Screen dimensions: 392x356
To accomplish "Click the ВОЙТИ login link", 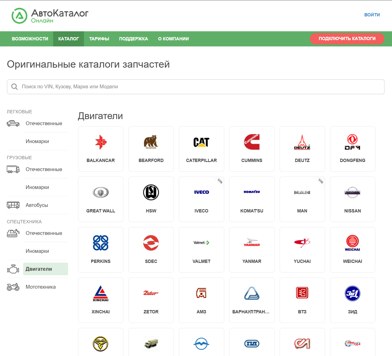I will [x=372, y=15].
